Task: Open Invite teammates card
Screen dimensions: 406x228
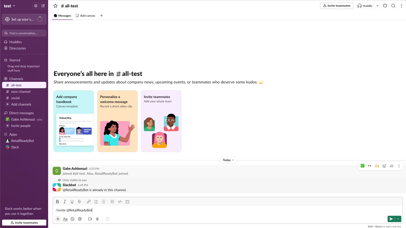Action: 161,121
